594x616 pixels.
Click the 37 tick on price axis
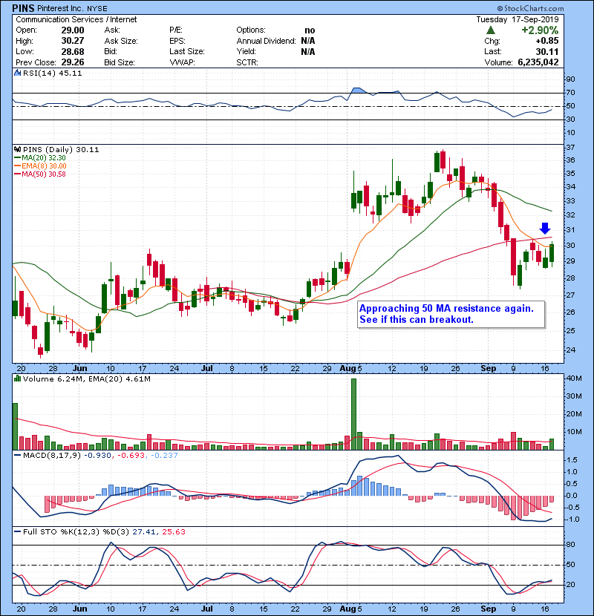point(570,148)
